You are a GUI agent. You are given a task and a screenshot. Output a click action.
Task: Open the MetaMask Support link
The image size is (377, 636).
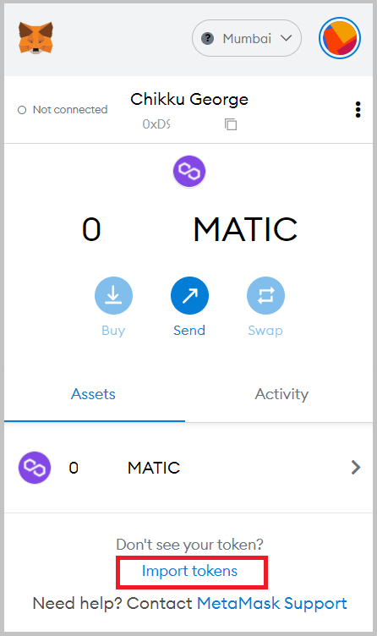coord(271,603)
